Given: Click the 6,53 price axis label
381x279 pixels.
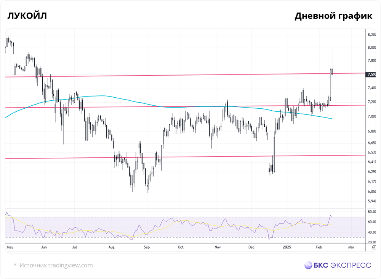Looking at the screenshot, I should [371, 152].
